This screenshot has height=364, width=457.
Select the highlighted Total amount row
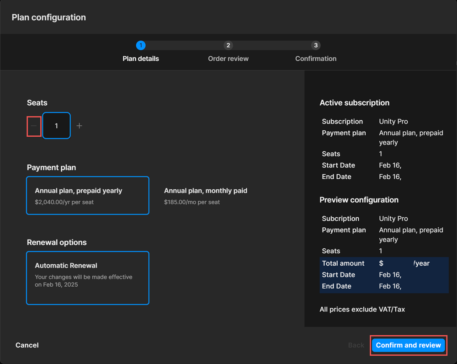(384, 263)
